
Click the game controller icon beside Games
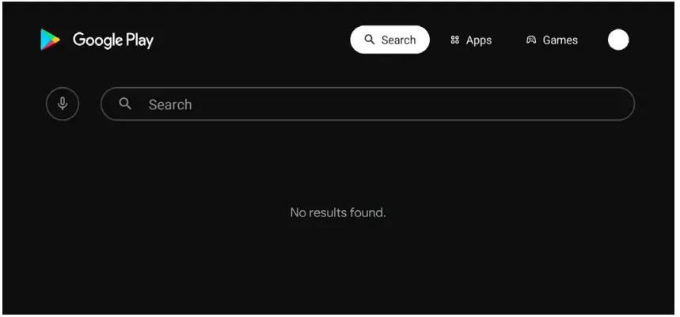[531, 40]
